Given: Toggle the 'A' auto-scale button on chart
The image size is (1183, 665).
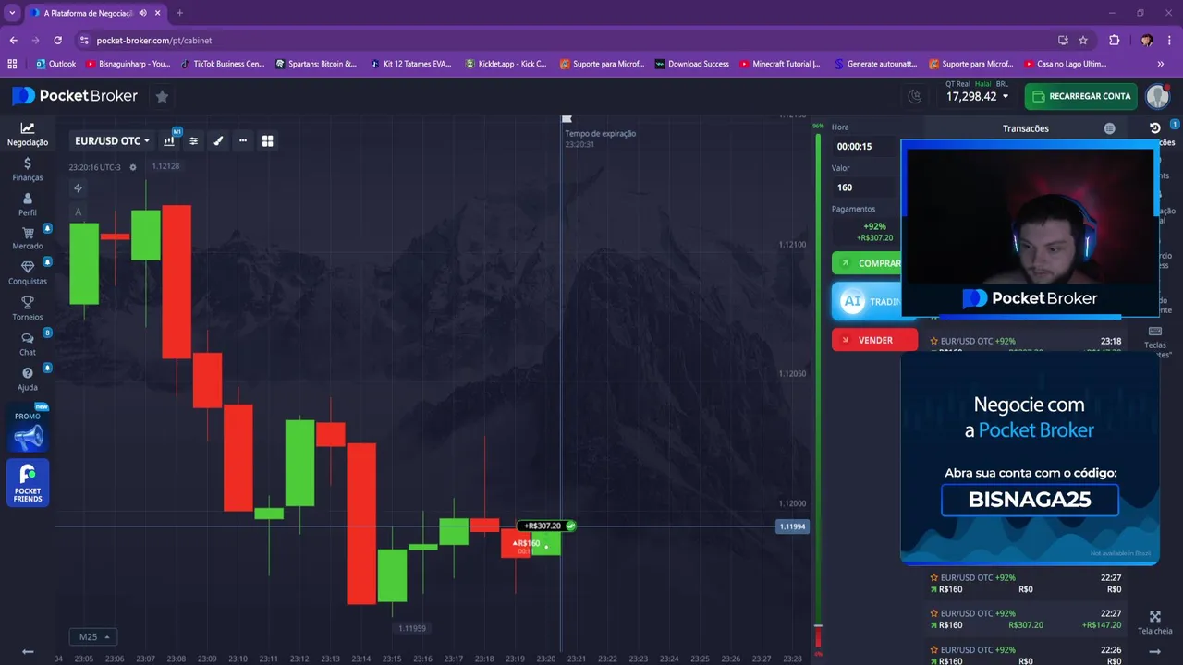Looking at the screenshot, I should 78,212.
